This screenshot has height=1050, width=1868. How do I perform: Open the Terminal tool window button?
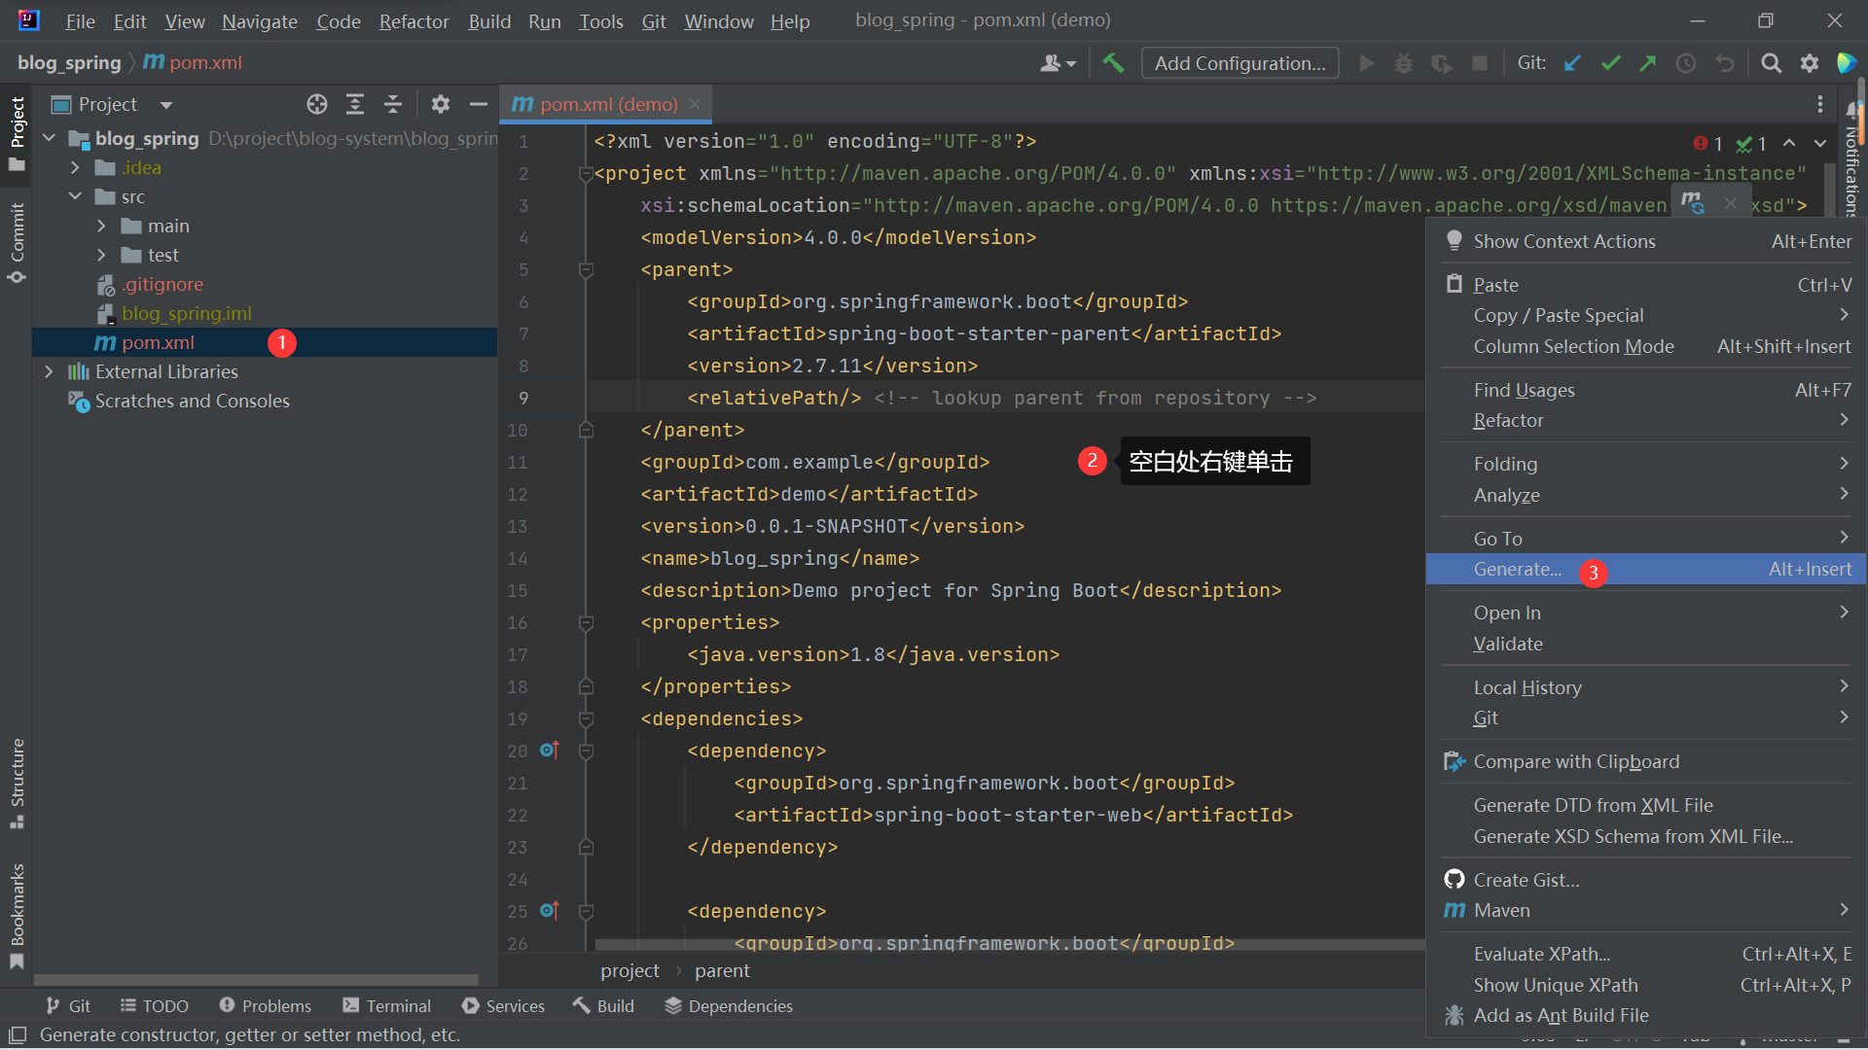pos(386,1005)
